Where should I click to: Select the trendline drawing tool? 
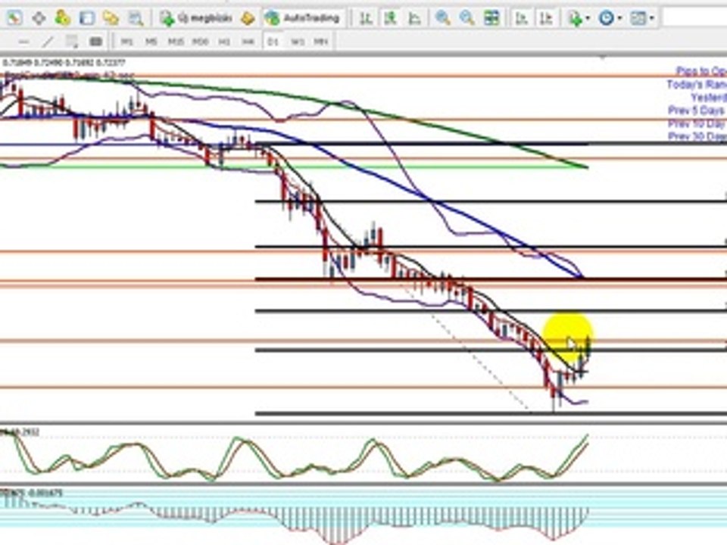click(x=48, y=42)
